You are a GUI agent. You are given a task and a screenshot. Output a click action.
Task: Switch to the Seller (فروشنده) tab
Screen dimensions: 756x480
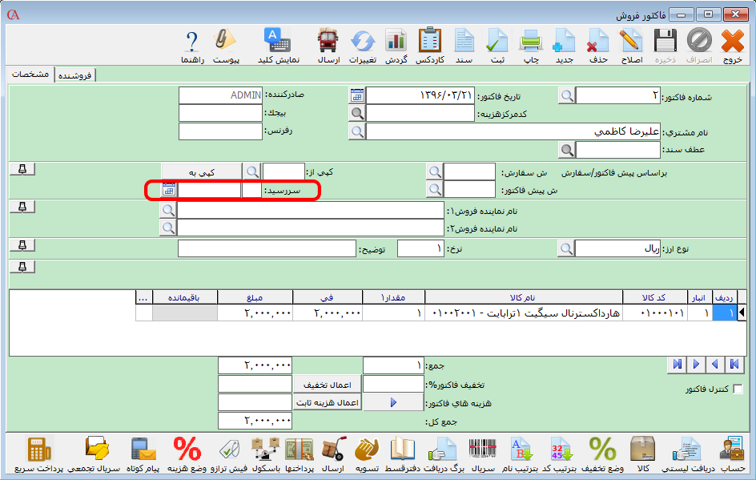tap(76, 75)
